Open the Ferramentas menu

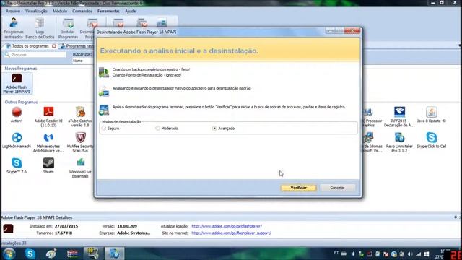click(108, 11)
